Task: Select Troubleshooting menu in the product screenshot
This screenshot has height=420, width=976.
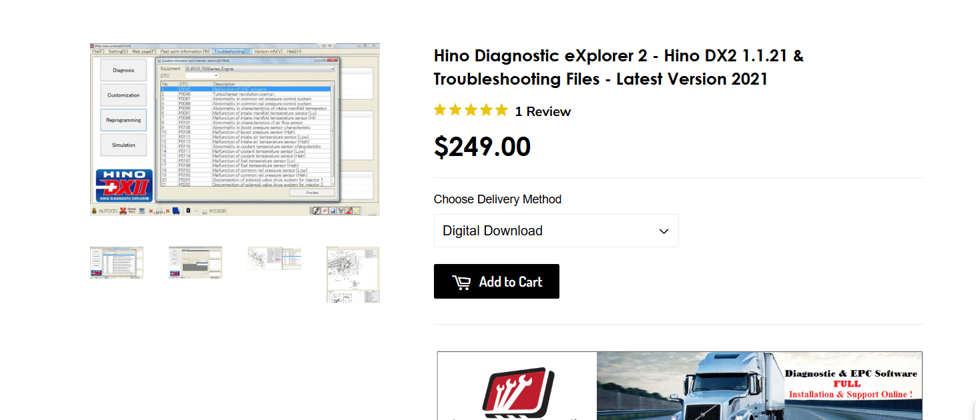Action: pos(232,51)
